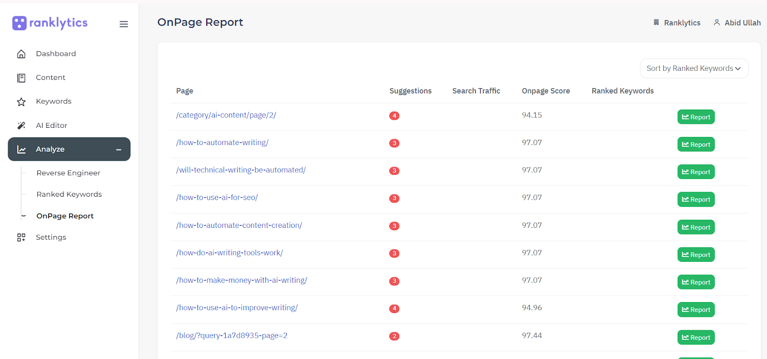Click the 94.96 onpage score value

pyautogui.click(x=532, y=308)
